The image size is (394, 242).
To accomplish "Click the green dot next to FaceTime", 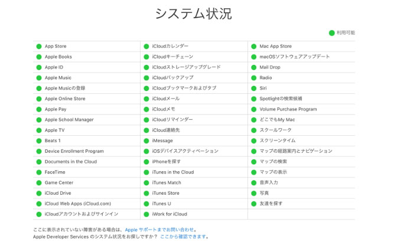I will 39,172.
